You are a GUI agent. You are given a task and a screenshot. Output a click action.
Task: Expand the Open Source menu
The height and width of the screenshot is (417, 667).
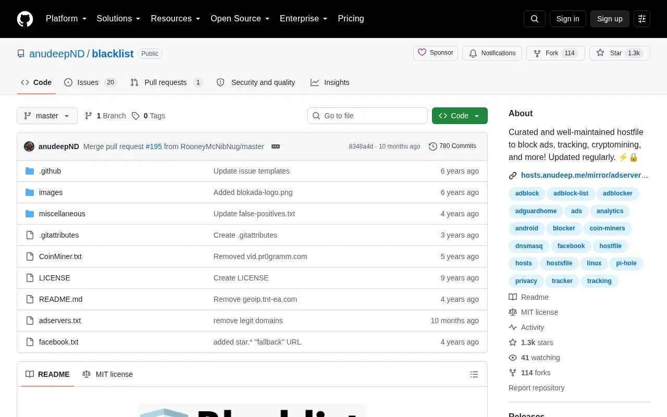(240, 19)
